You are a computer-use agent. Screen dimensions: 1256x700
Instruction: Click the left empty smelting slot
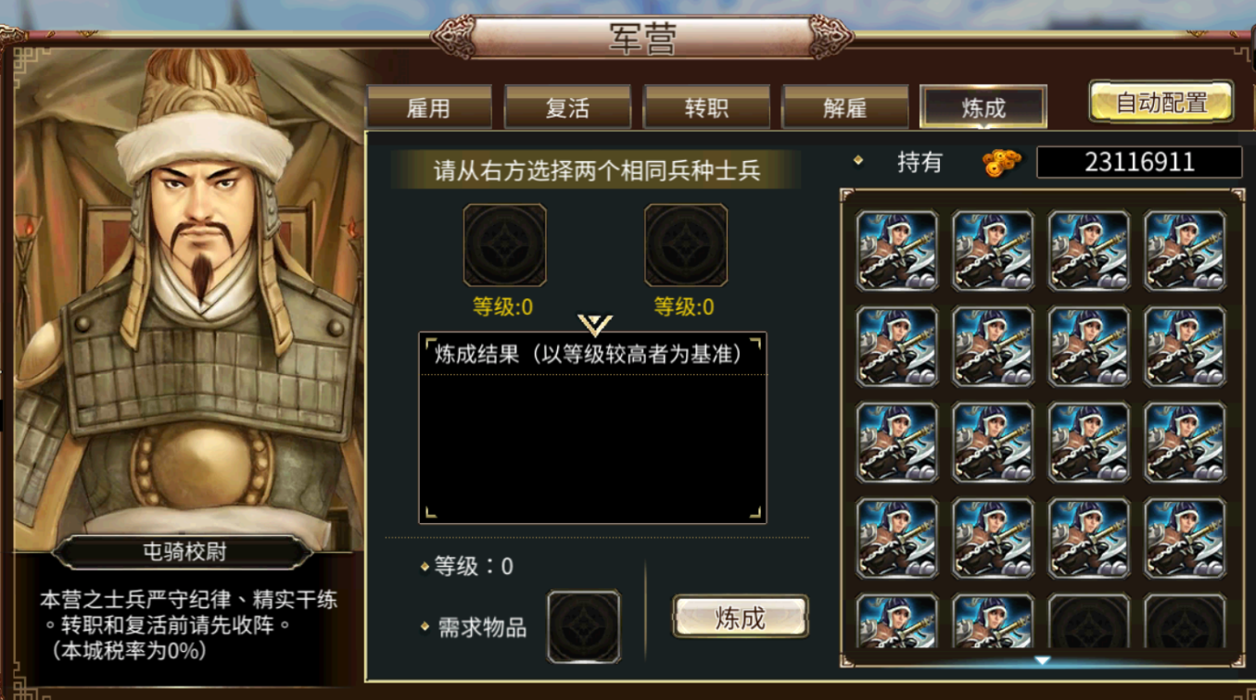505,245
